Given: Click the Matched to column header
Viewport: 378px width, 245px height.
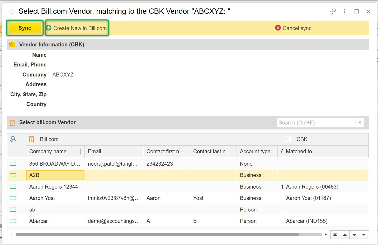Looking at the screenshot, I should [x=299, y=151].
